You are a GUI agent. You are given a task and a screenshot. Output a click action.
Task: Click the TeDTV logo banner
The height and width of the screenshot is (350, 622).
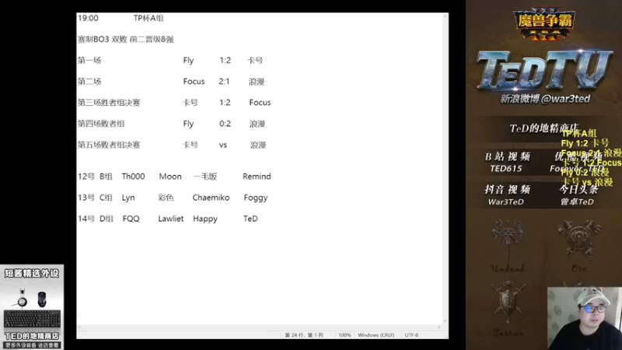[x=544, y=70]
